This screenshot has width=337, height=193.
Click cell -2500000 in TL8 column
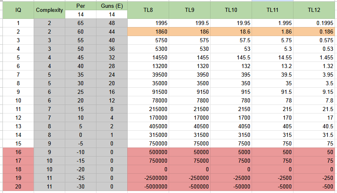tap(148, 178)
